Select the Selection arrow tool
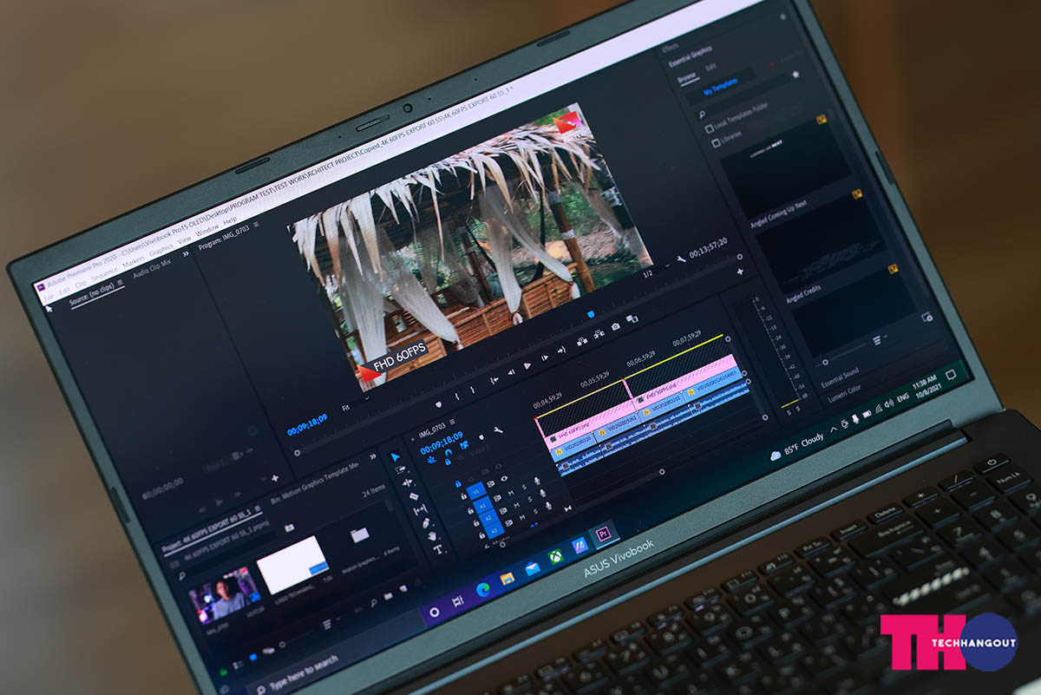Image resolution: width=1041 pixels, height=695 pixels. point(396,456)
